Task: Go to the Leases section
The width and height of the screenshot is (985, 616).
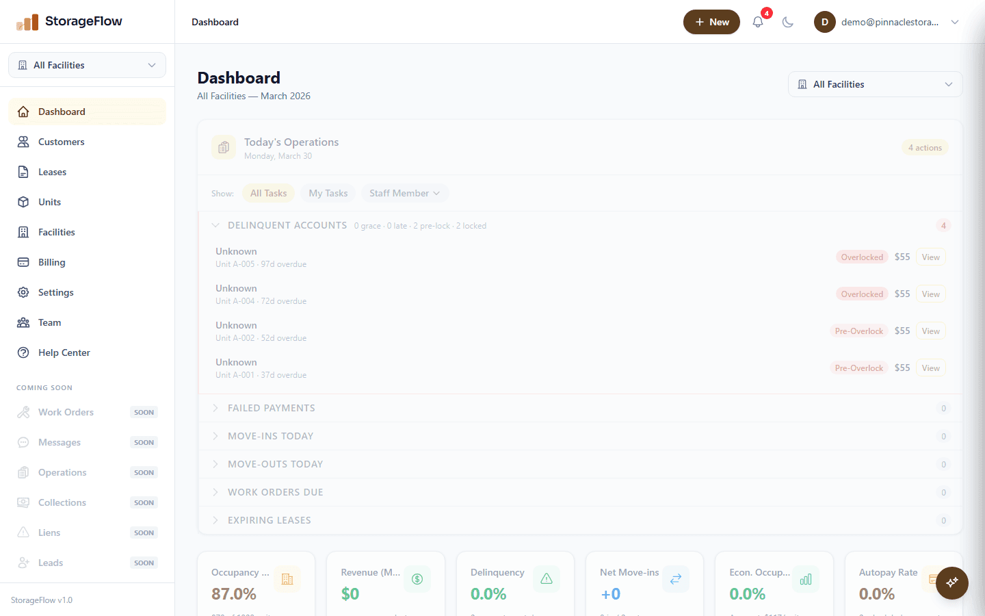Action: pyautogui.click(x=53, y=171)
